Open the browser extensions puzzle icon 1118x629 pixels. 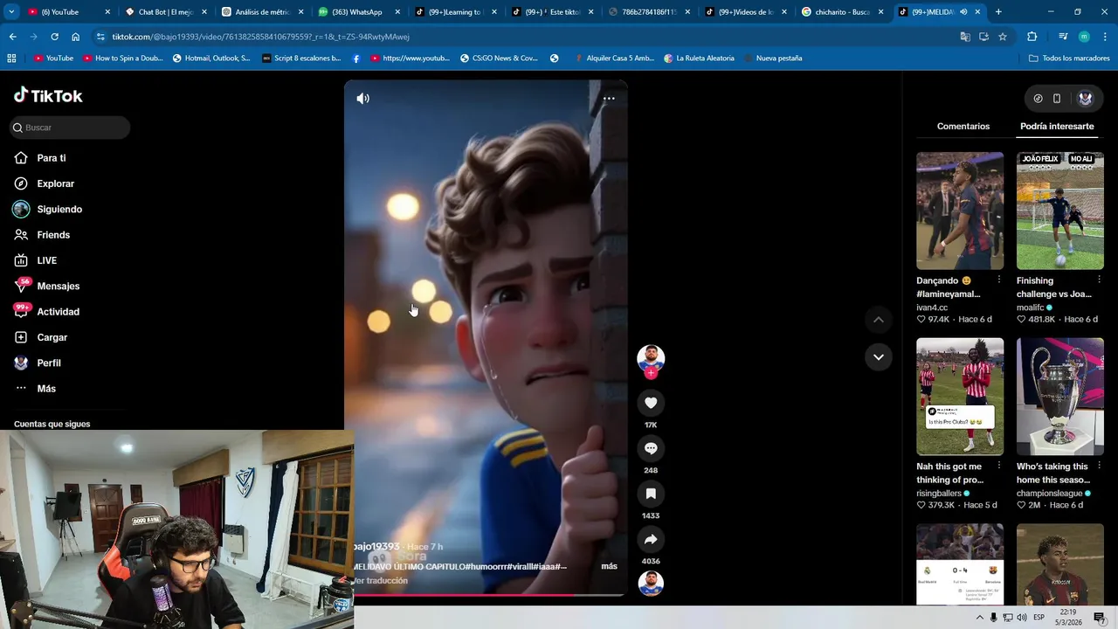coord(1032,37)
